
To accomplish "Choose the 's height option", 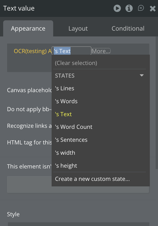I will tap(66, 166).
